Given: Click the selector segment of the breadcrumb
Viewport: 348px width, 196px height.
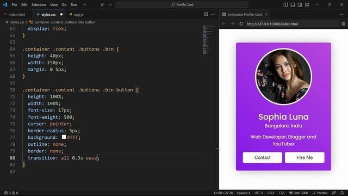Looking at the screenshot, I should click(64, 22).
